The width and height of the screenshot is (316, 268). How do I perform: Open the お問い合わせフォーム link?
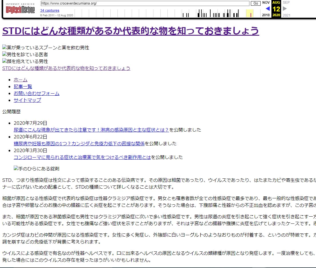point(37,93)
